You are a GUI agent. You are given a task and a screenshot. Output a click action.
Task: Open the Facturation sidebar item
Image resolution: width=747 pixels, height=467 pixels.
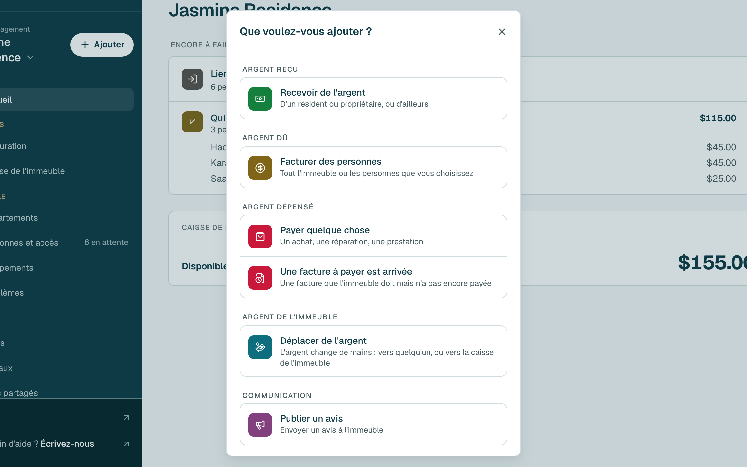pos(67,146)
